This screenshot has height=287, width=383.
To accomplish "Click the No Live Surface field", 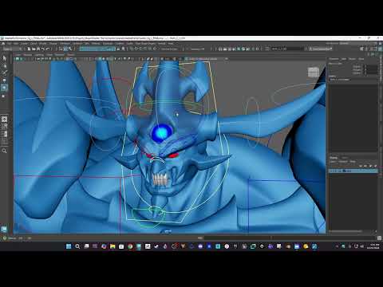I will click(x=169, y=49).
